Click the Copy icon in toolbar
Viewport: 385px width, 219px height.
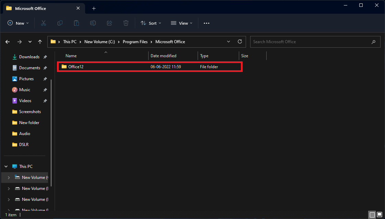(60, 23)
